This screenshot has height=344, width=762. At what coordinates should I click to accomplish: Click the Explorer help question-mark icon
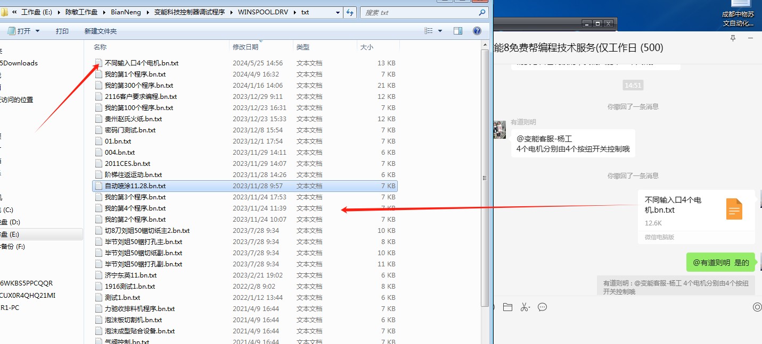(477, 31)
